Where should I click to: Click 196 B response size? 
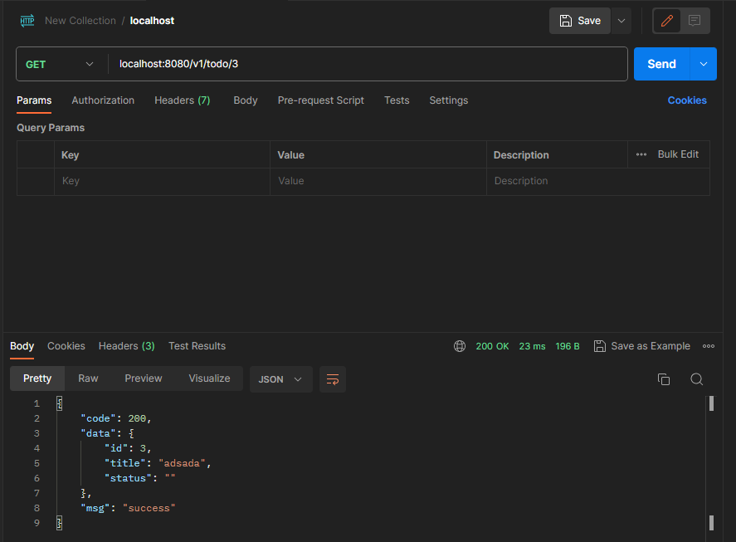[567, 346]
